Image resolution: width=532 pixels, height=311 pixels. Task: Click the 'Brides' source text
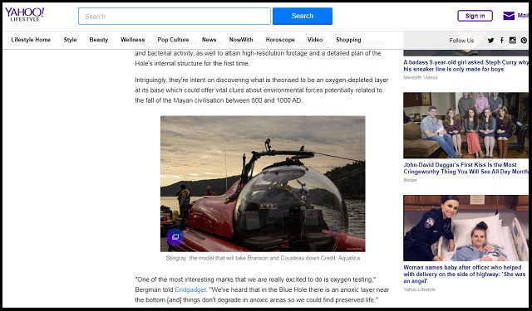pos(410,180)
